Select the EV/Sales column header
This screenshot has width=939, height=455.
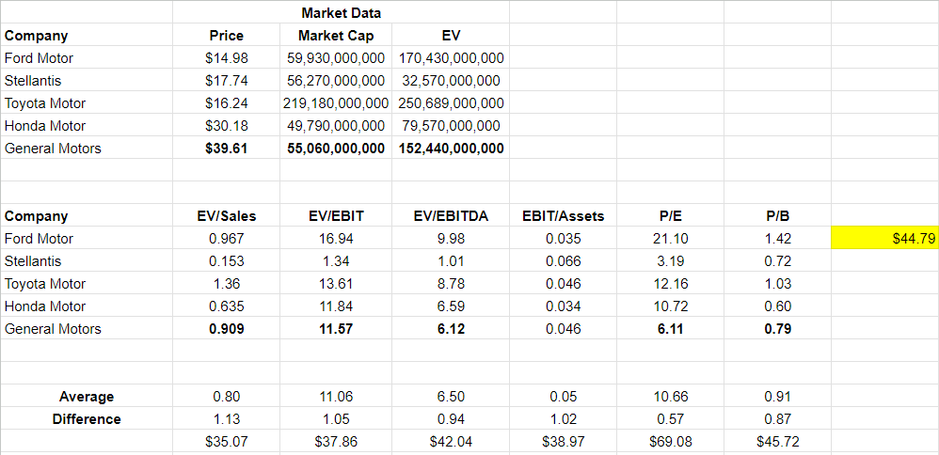(227, 216)
